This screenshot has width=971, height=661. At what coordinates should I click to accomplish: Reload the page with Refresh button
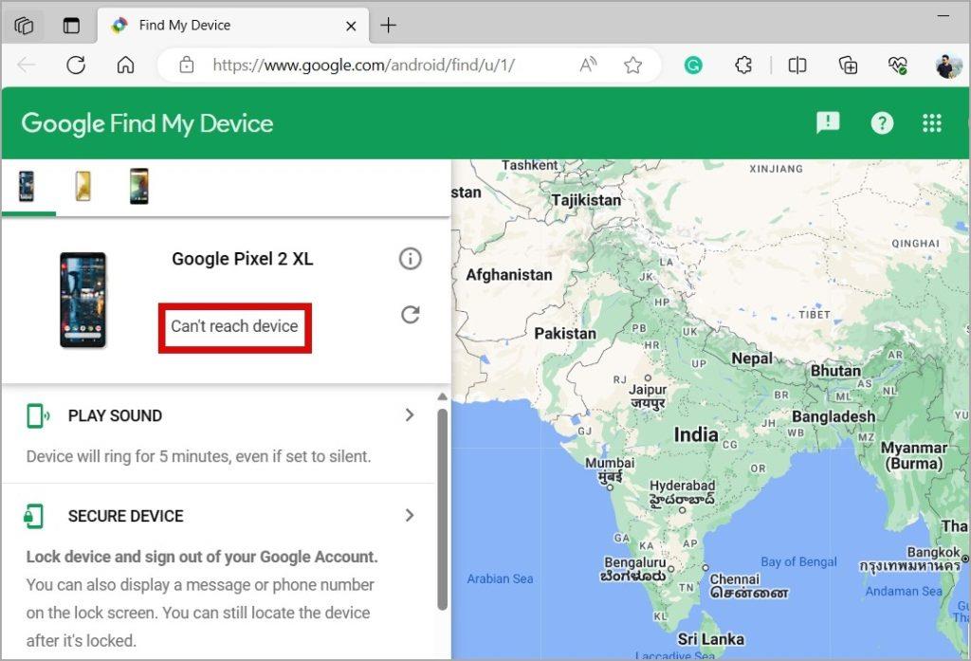[x=76, y=64]
